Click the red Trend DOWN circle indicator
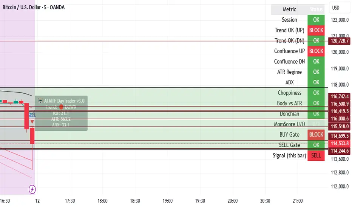Image resolution: width=352 pixels, height=207 pixels. [x=61, y=107]
